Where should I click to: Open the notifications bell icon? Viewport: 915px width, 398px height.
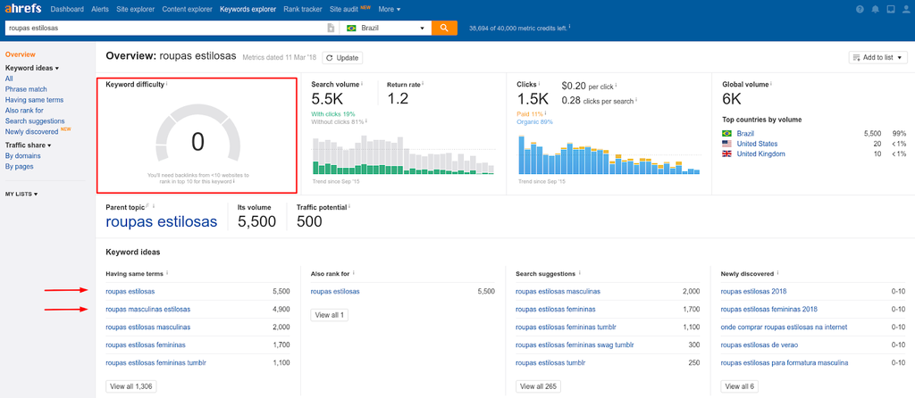pyautogui.click(x=875, y=9)
